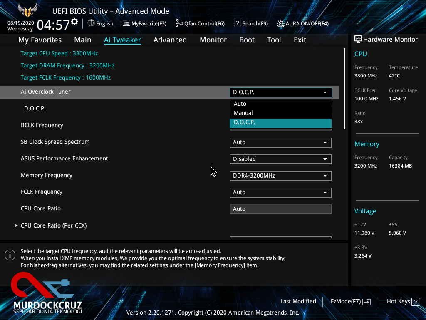The width and height of the screenshot is (426, 320).
Task: Select the Ai Tweaker tab
Action: 122,40
